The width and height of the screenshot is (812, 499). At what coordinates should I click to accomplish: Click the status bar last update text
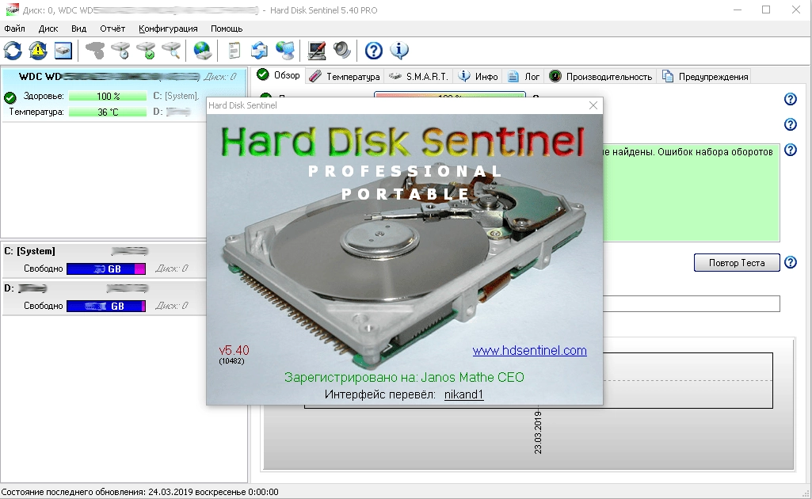[139, 492]
